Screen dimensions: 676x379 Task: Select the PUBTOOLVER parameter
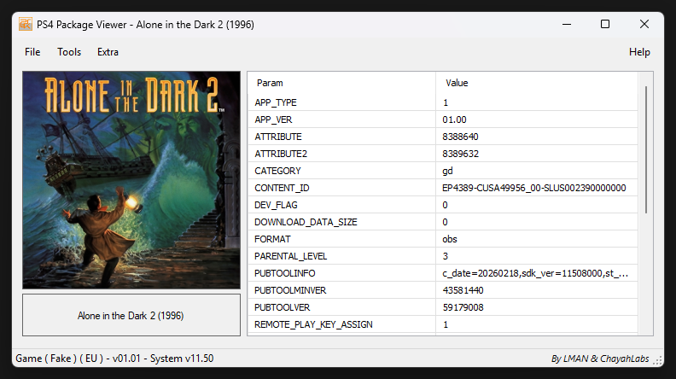pos(282,307)
